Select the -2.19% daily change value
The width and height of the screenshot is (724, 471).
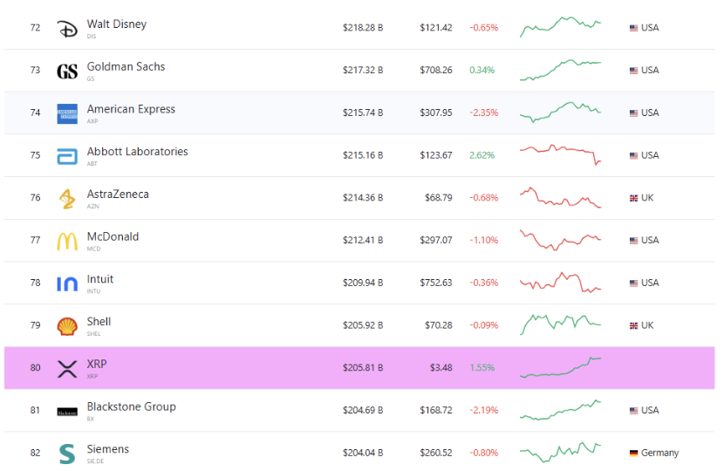[x=484, y=410]
